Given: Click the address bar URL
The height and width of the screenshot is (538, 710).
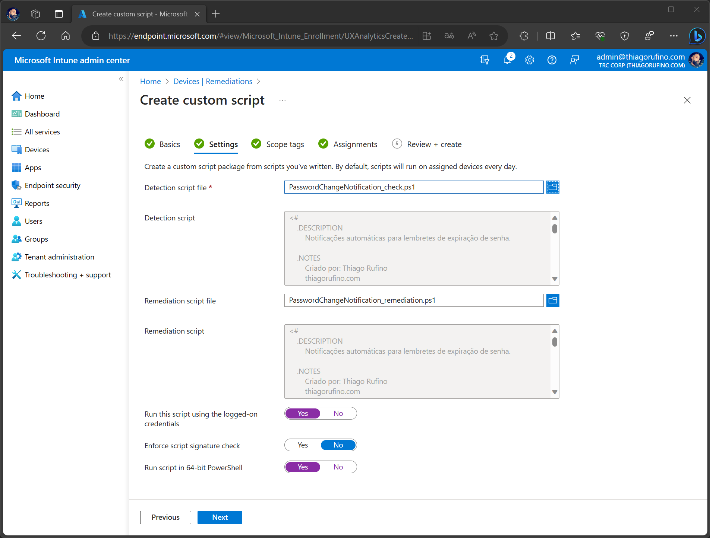Looking at the screenshot, I should (x=261, y=36).
